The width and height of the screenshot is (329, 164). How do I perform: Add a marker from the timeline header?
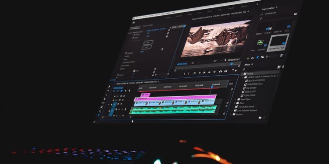[125, 91]
